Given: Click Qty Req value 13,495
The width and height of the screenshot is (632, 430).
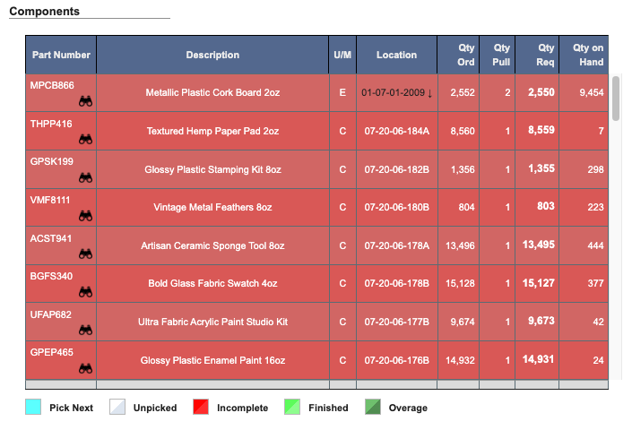Looking at the screenshot, I should pyautogui.click(x=539, y=245).
